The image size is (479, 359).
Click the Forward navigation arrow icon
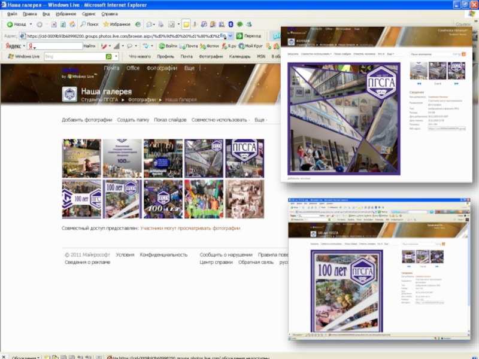point(40,24)
